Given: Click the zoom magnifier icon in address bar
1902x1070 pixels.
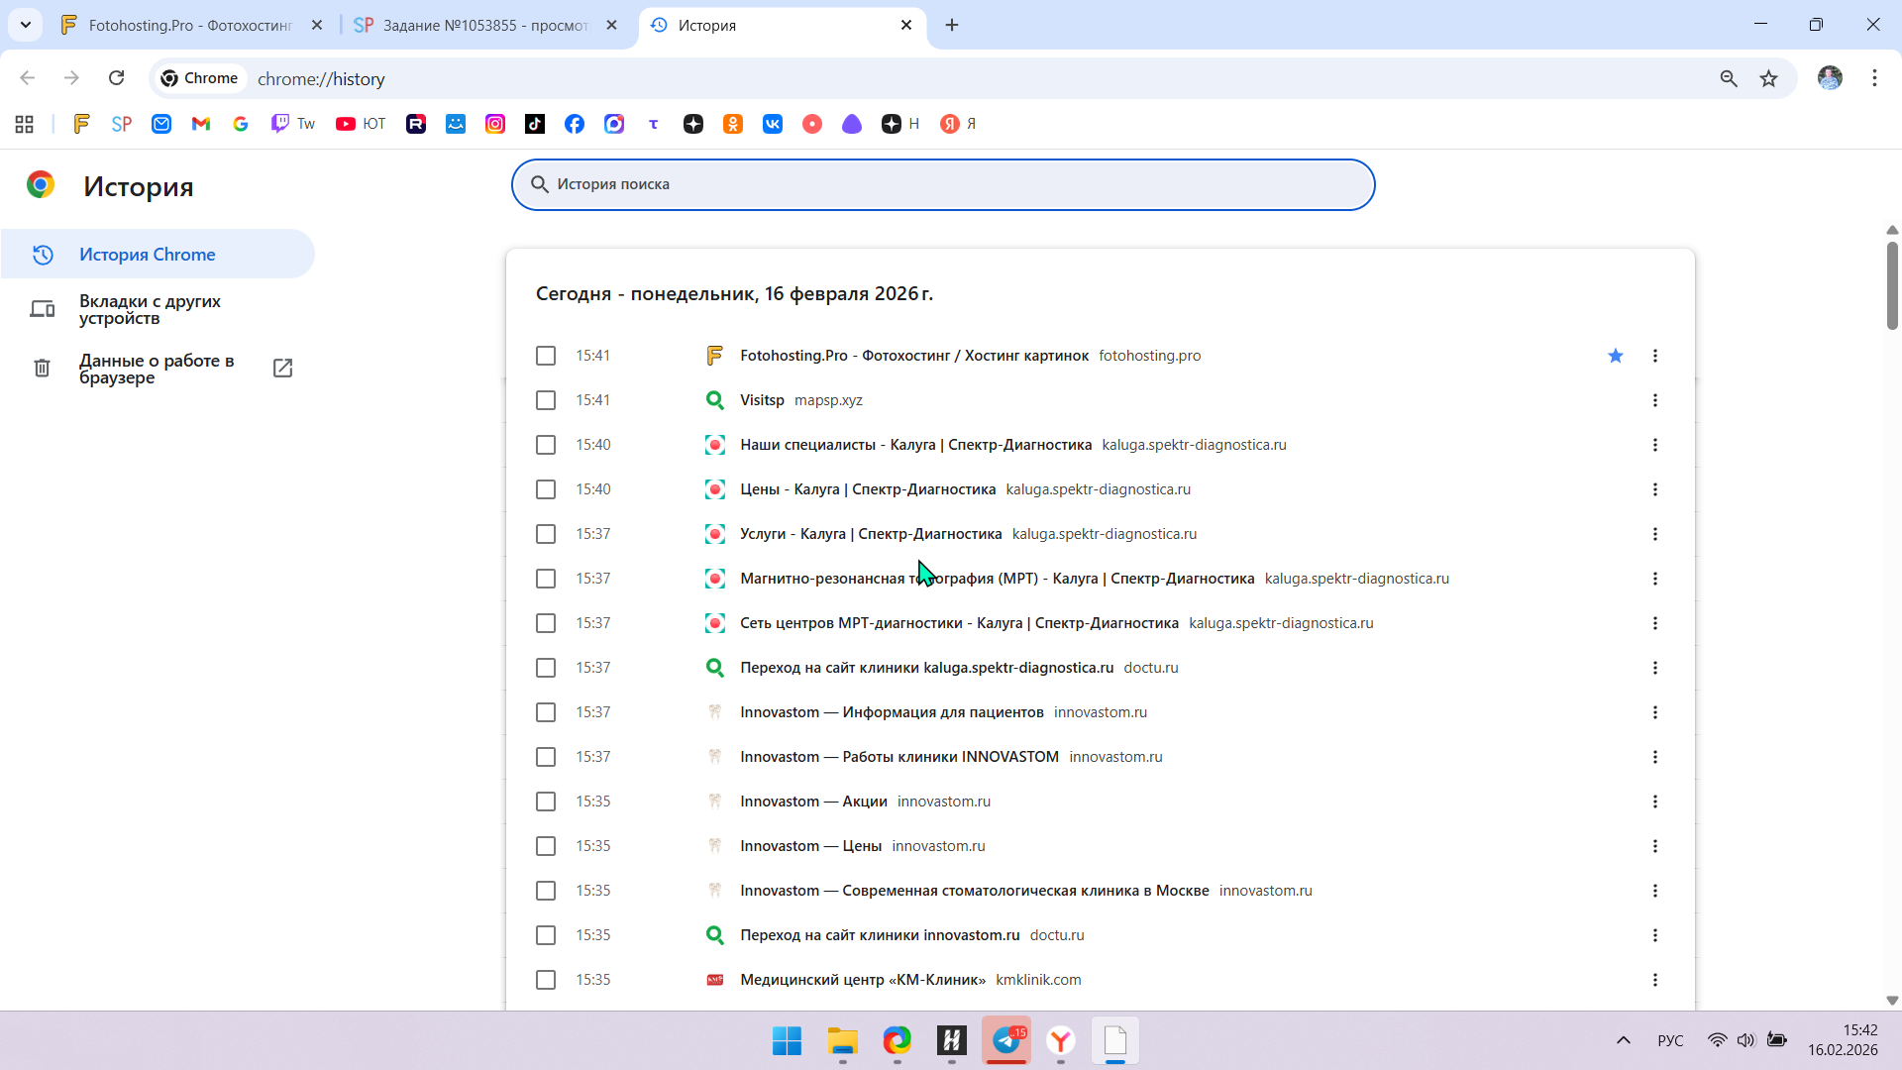Looking at the screenshot, I should tap(1729, 78).
